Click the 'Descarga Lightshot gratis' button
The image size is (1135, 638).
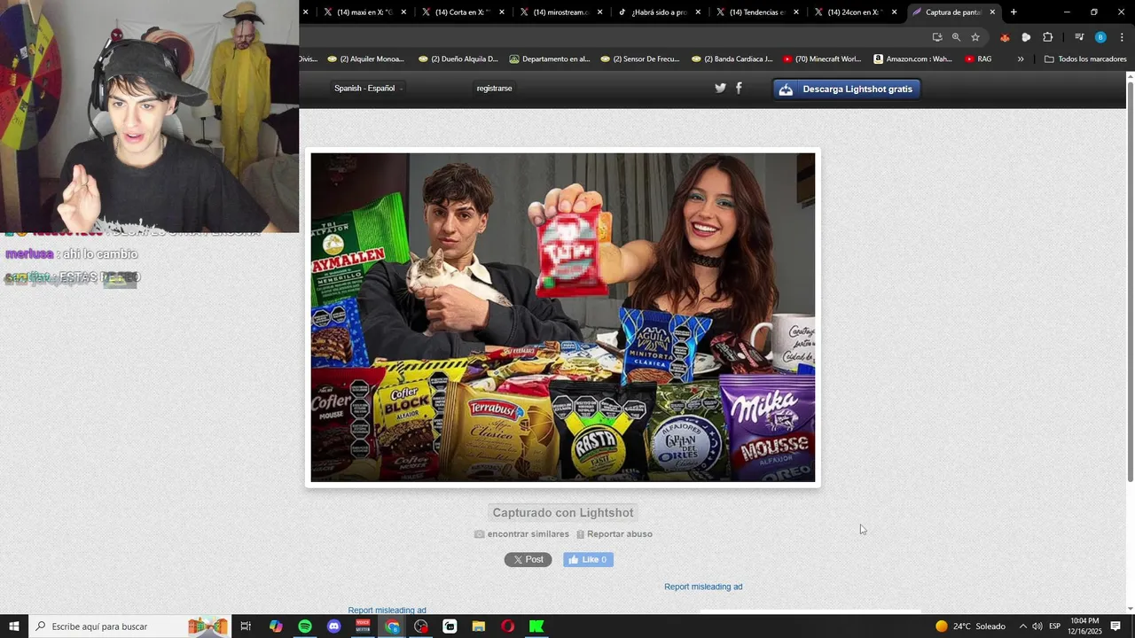click(847, 89)
